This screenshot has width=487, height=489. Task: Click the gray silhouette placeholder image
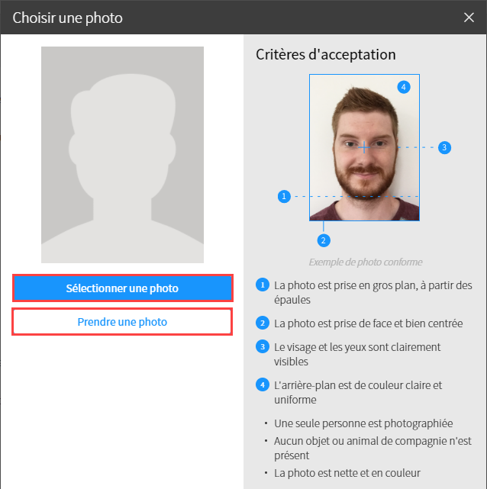(x=122, y=155)
